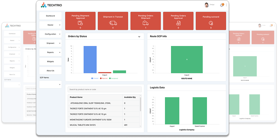Open the SCP Name dropdown
Viewport: 278px width, 138px height.
coord(50,84)
